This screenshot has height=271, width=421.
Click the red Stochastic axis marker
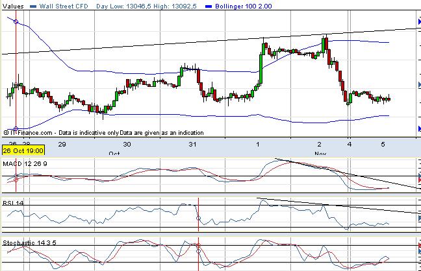420,246
